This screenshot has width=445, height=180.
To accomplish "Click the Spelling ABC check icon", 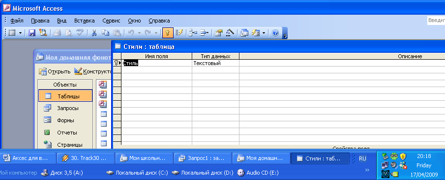I will [x=80, y=33].
